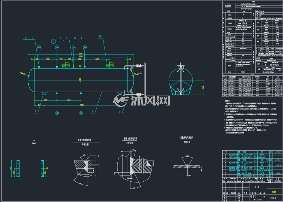Select nozzle balloon N4 below the tank

pyautogui.click(x=57, y=113)
